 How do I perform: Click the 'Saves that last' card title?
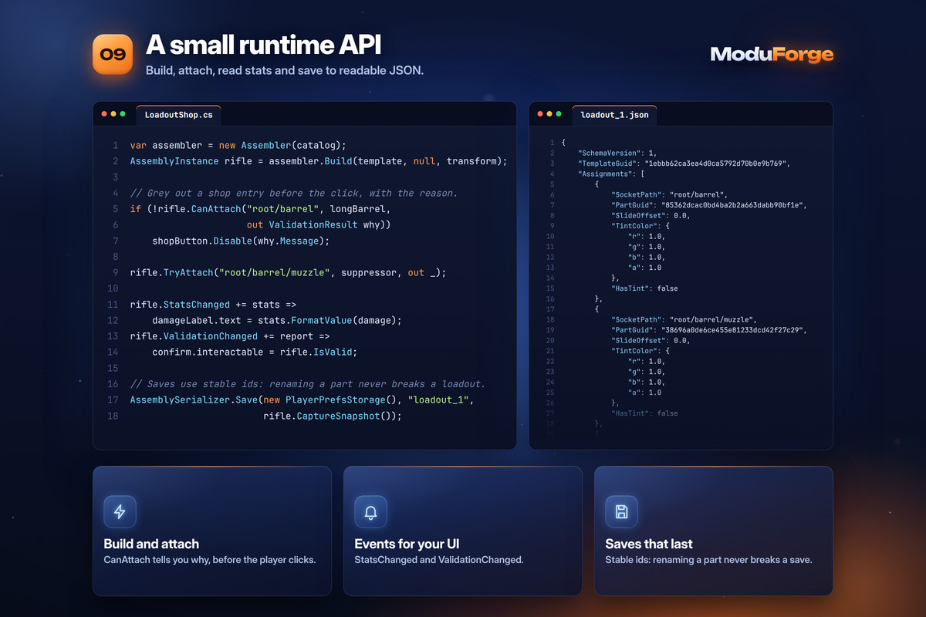tap(649, 544)
